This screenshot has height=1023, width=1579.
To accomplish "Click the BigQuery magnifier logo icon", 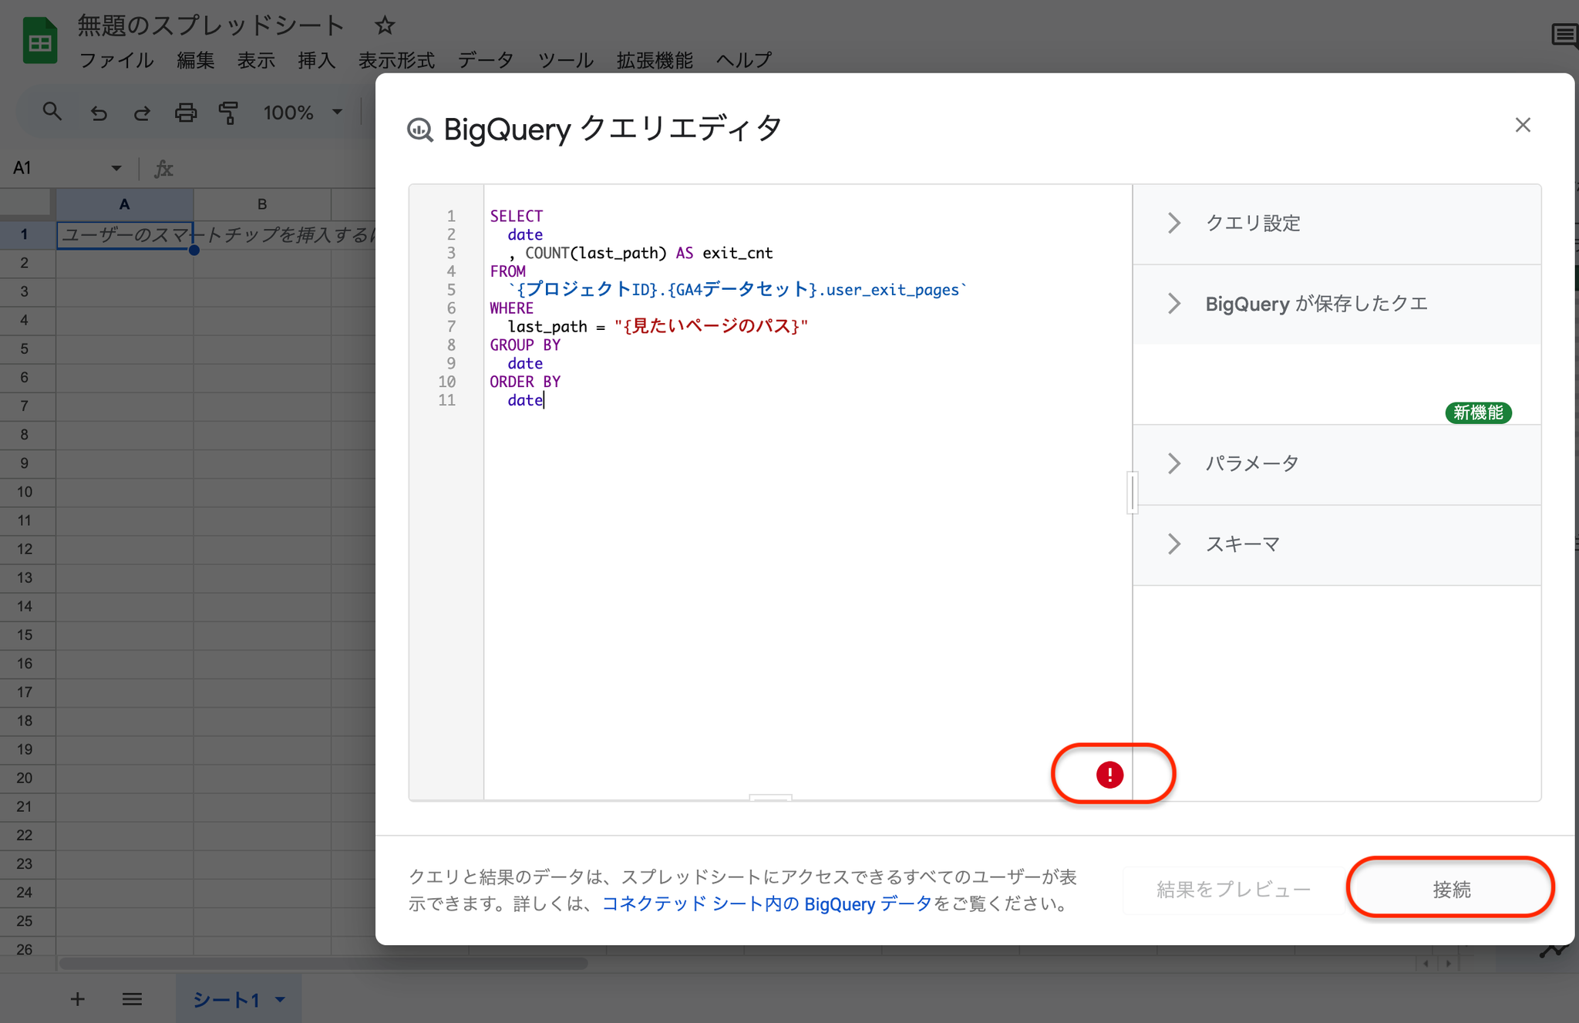I will coord(420,130).
